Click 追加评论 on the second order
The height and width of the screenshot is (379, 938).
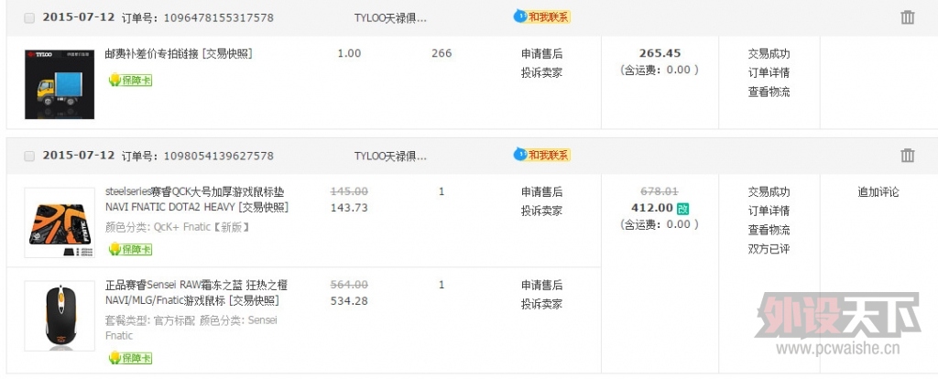878,192
